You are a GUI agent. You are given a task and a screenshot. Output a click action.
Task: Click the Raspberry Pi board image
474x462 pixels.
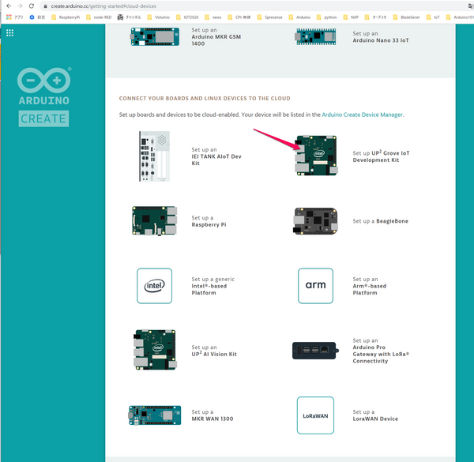(155, 221)
